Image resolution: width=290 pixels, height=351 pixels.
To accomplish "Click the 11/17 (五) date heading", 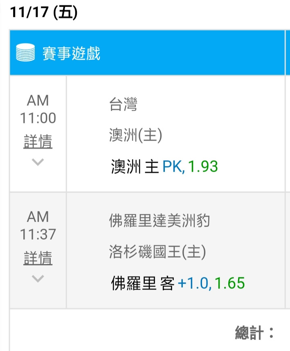I will point(44,12).
